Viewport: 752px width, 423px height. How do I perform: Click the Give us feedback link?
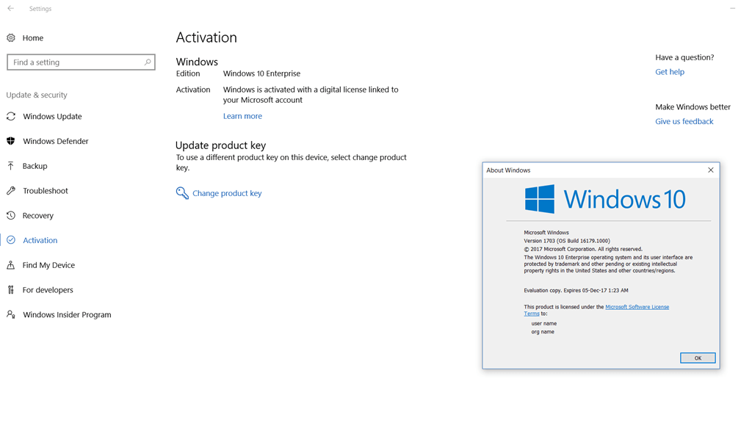[684, 121]
